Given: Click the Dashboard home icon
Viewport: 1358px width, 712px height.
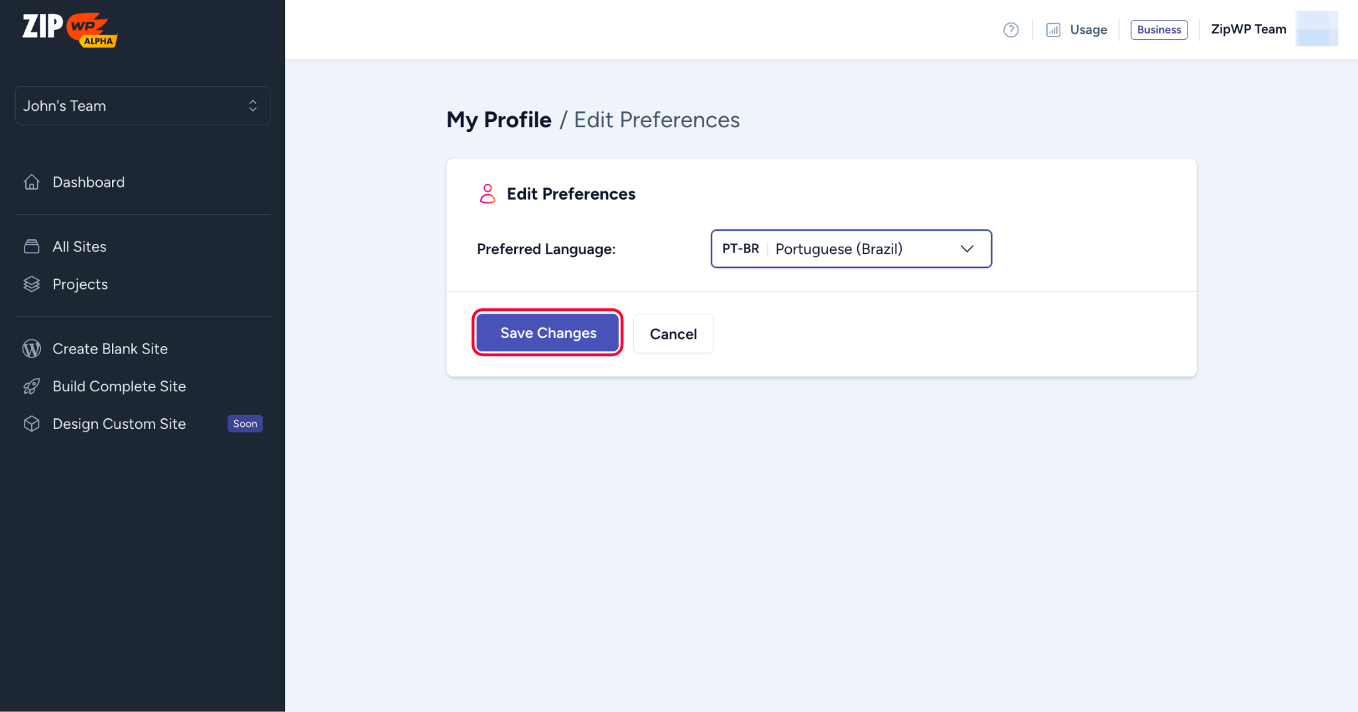Looking at the screenshot, I should (32, 182).
